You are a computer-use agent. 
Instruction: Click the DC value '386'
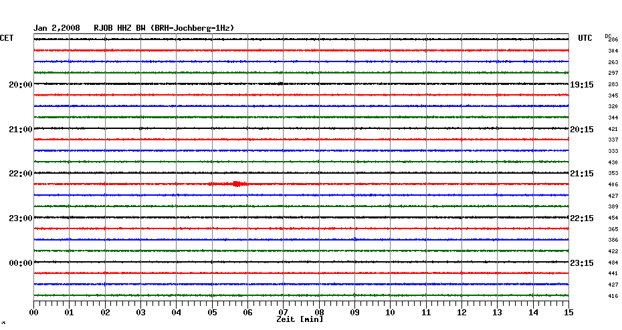[613, 240]
